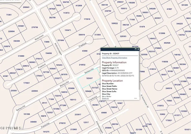Select parcel 397620 on the map
The width and height of the screenshot is (191, 134).
[52, 9]
